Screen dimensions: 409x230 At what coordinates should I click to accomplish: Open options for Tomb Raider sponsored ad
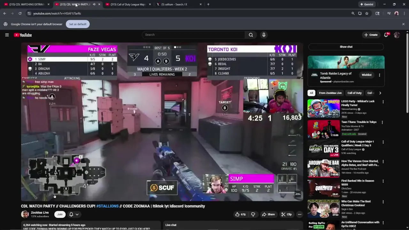(379, 75)
